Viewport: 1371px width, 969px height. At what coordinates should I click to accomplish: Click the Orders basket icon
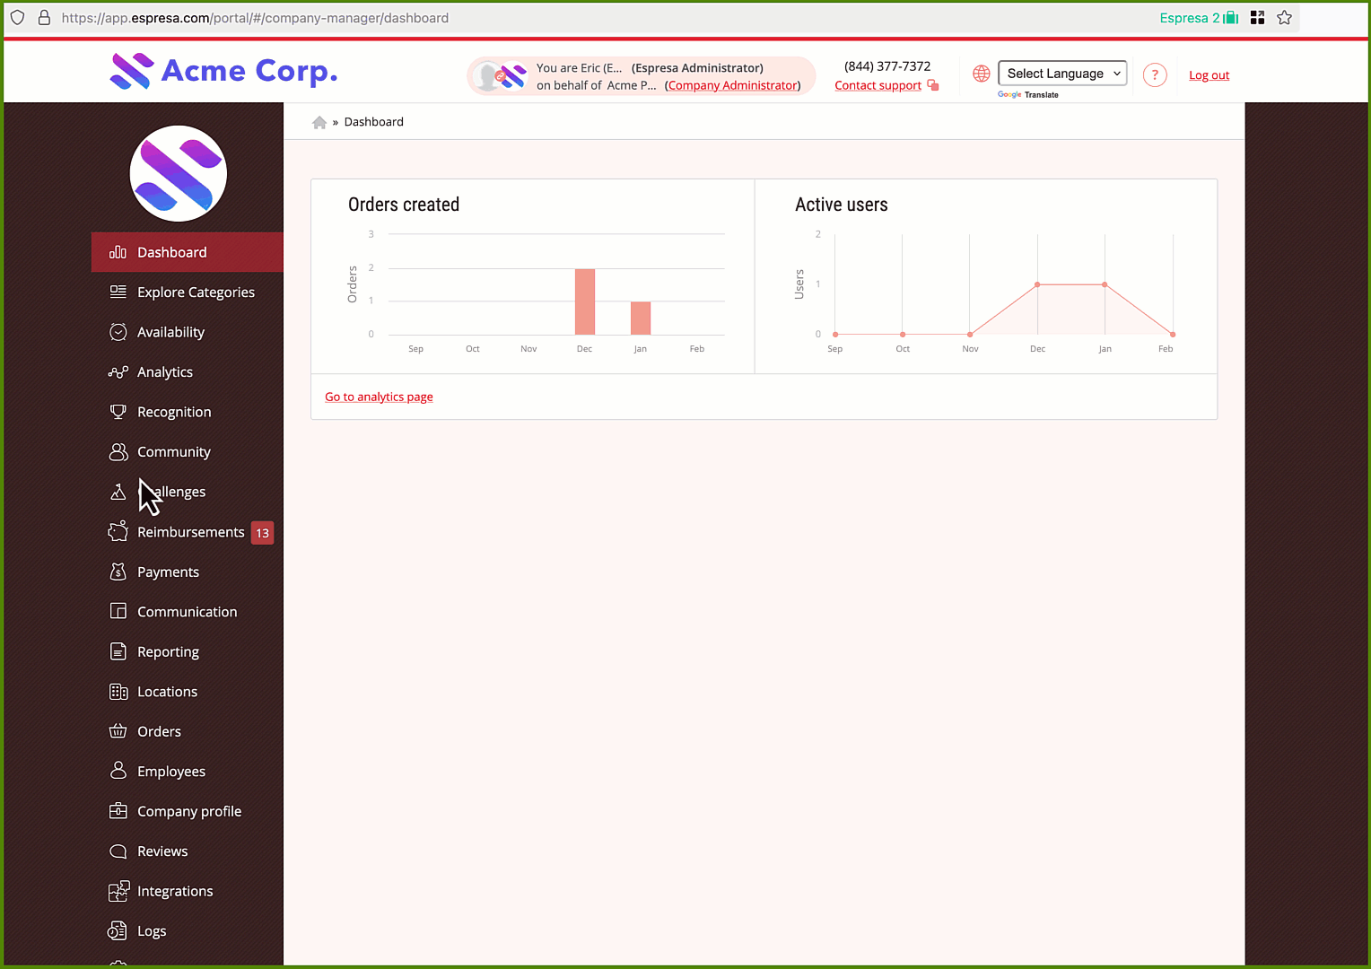click(118, 731)
